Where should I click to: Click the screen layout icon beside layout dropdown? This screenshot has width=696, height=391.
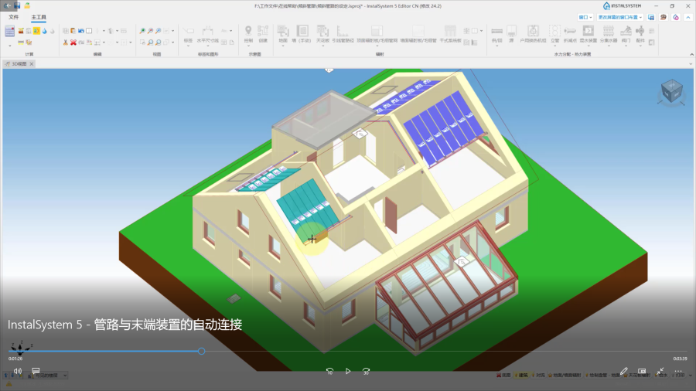(x=651, y=17)
